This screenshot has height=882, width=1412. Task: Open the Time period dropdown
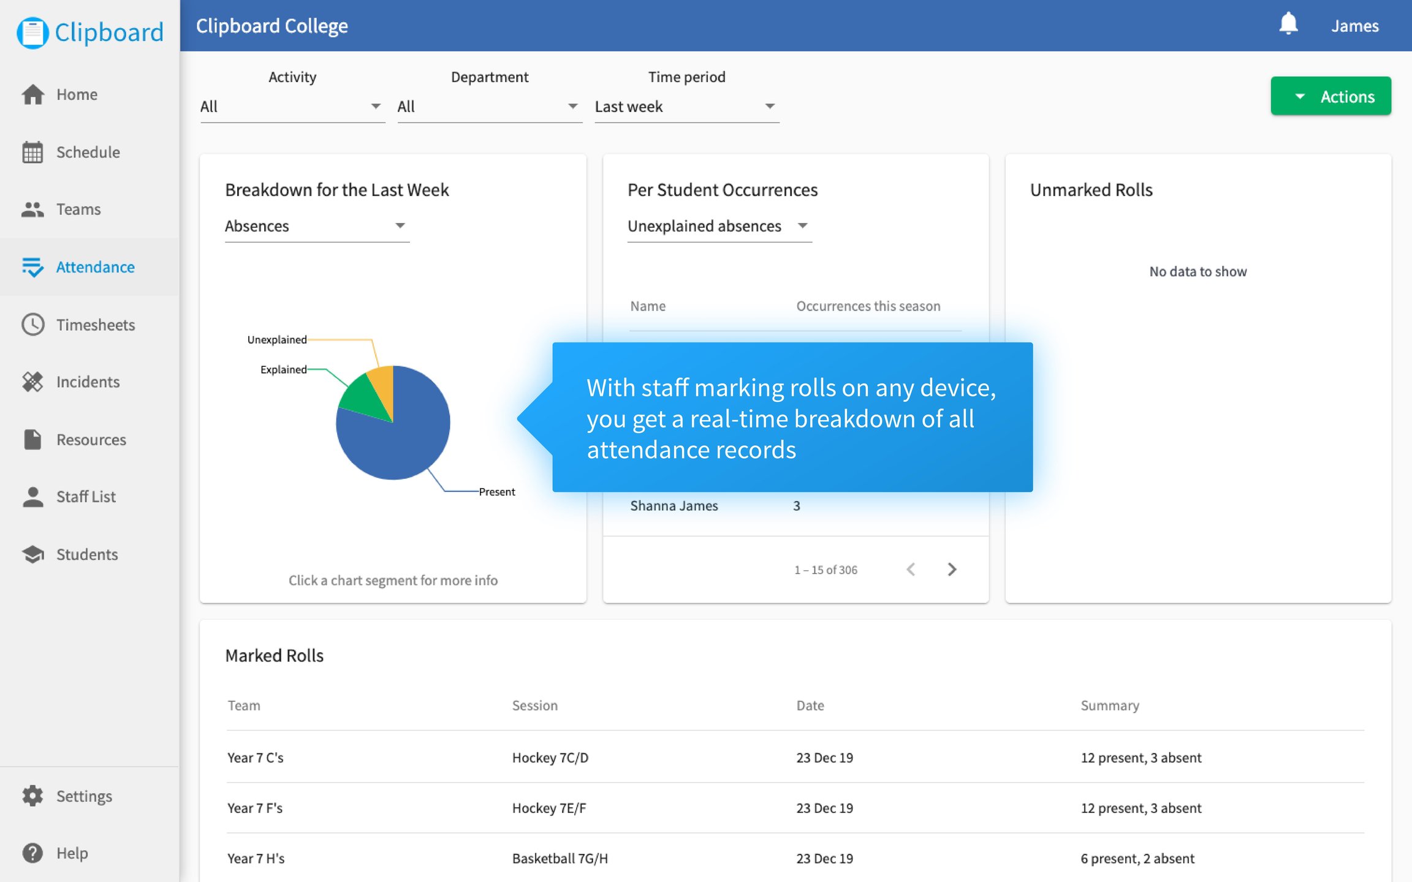click(x=686, y=107)
